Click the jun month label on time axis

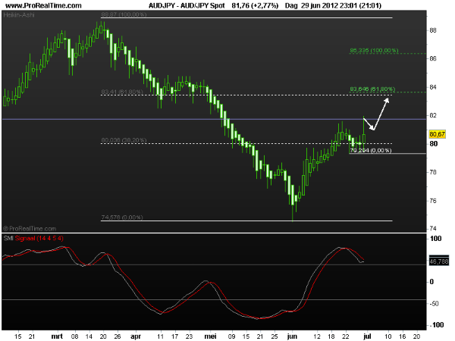(x=292, y=336)
